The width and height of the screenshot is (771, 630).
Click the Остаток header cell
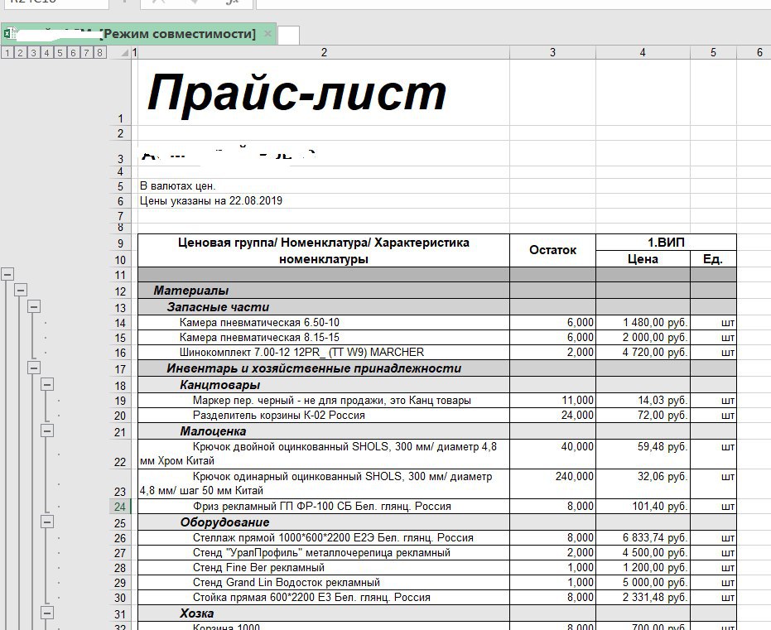coord(552,250)
